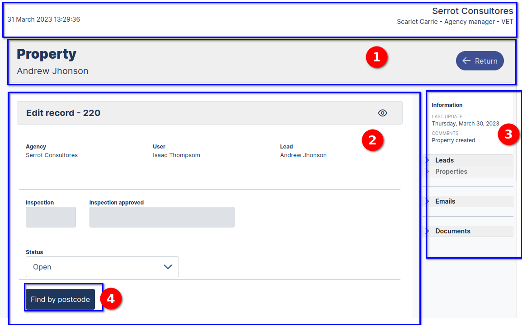
Task: Click the Return button
Action: tap(480, 61)
